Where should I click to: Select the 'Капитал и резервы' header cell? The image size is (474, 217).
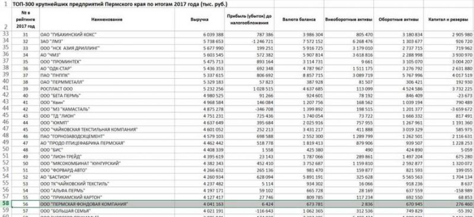tap(449, 20)
